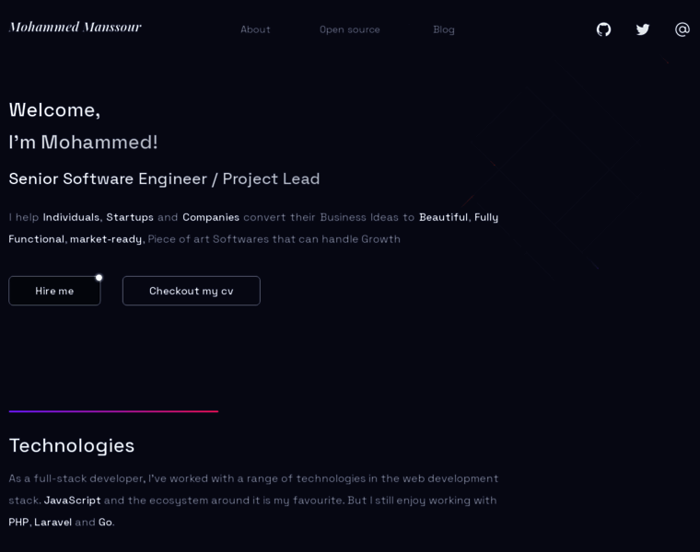Open the Open source section
This screenshot has height=552, width=700.
pyautogui.click(x=350, y=29)
